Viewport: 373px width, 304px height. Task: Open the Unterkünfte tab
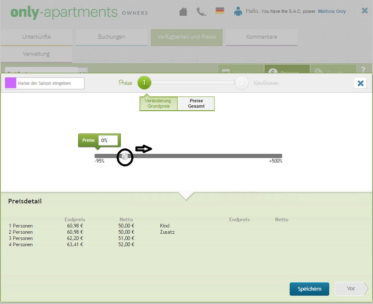[37, 37]
